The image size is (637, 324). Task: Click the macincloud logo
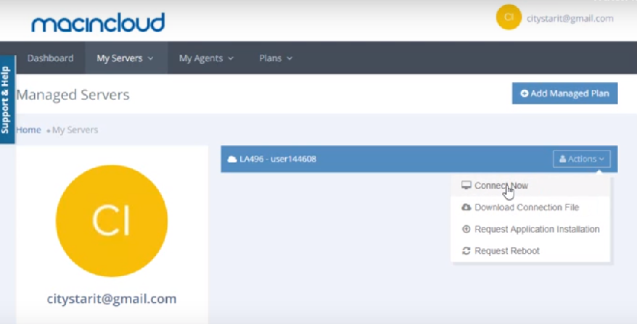coord(98,22)
